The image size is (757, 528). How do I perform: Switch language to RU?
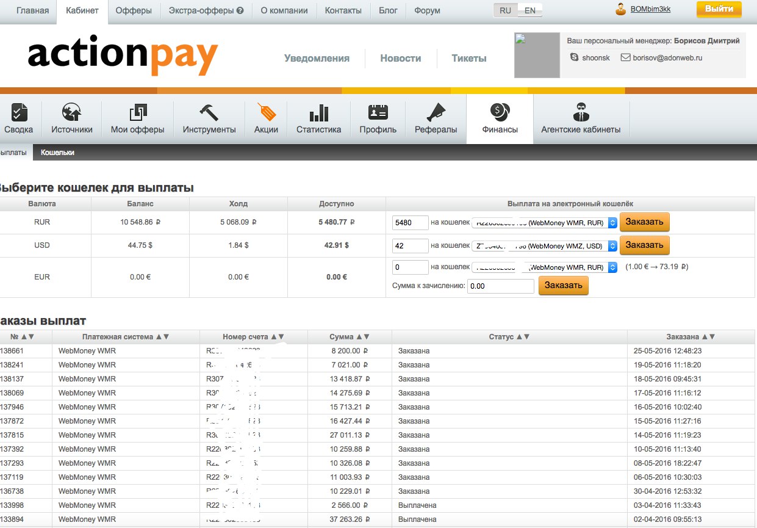pos(505,11)
